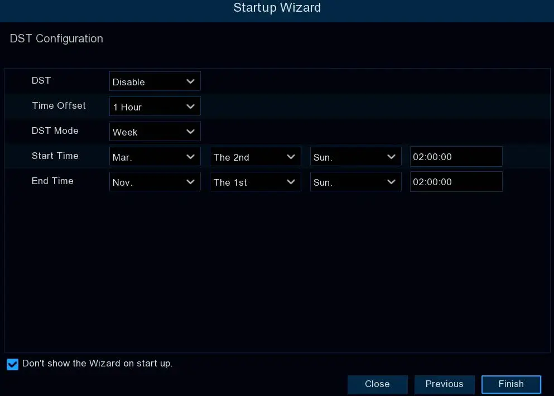Click the End Time label
Viewport: 554px width, 396px height.
tap(52, 181)
